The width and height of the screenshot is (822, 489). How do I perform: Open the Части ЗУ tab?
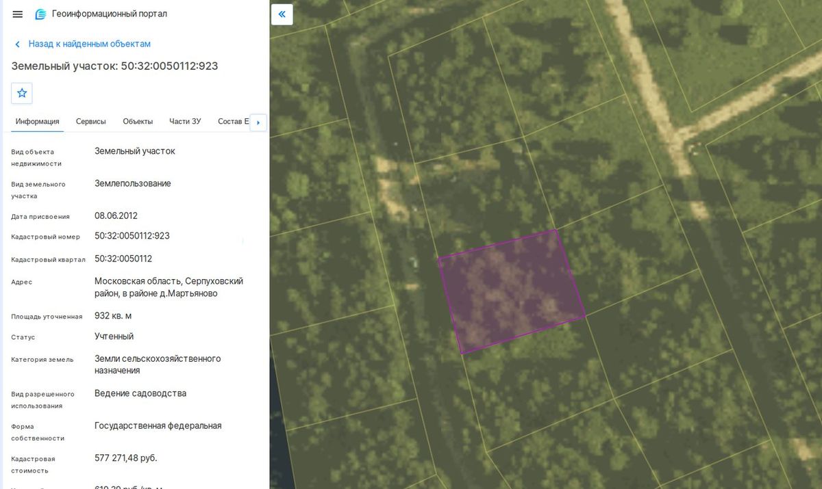point(185,122)
